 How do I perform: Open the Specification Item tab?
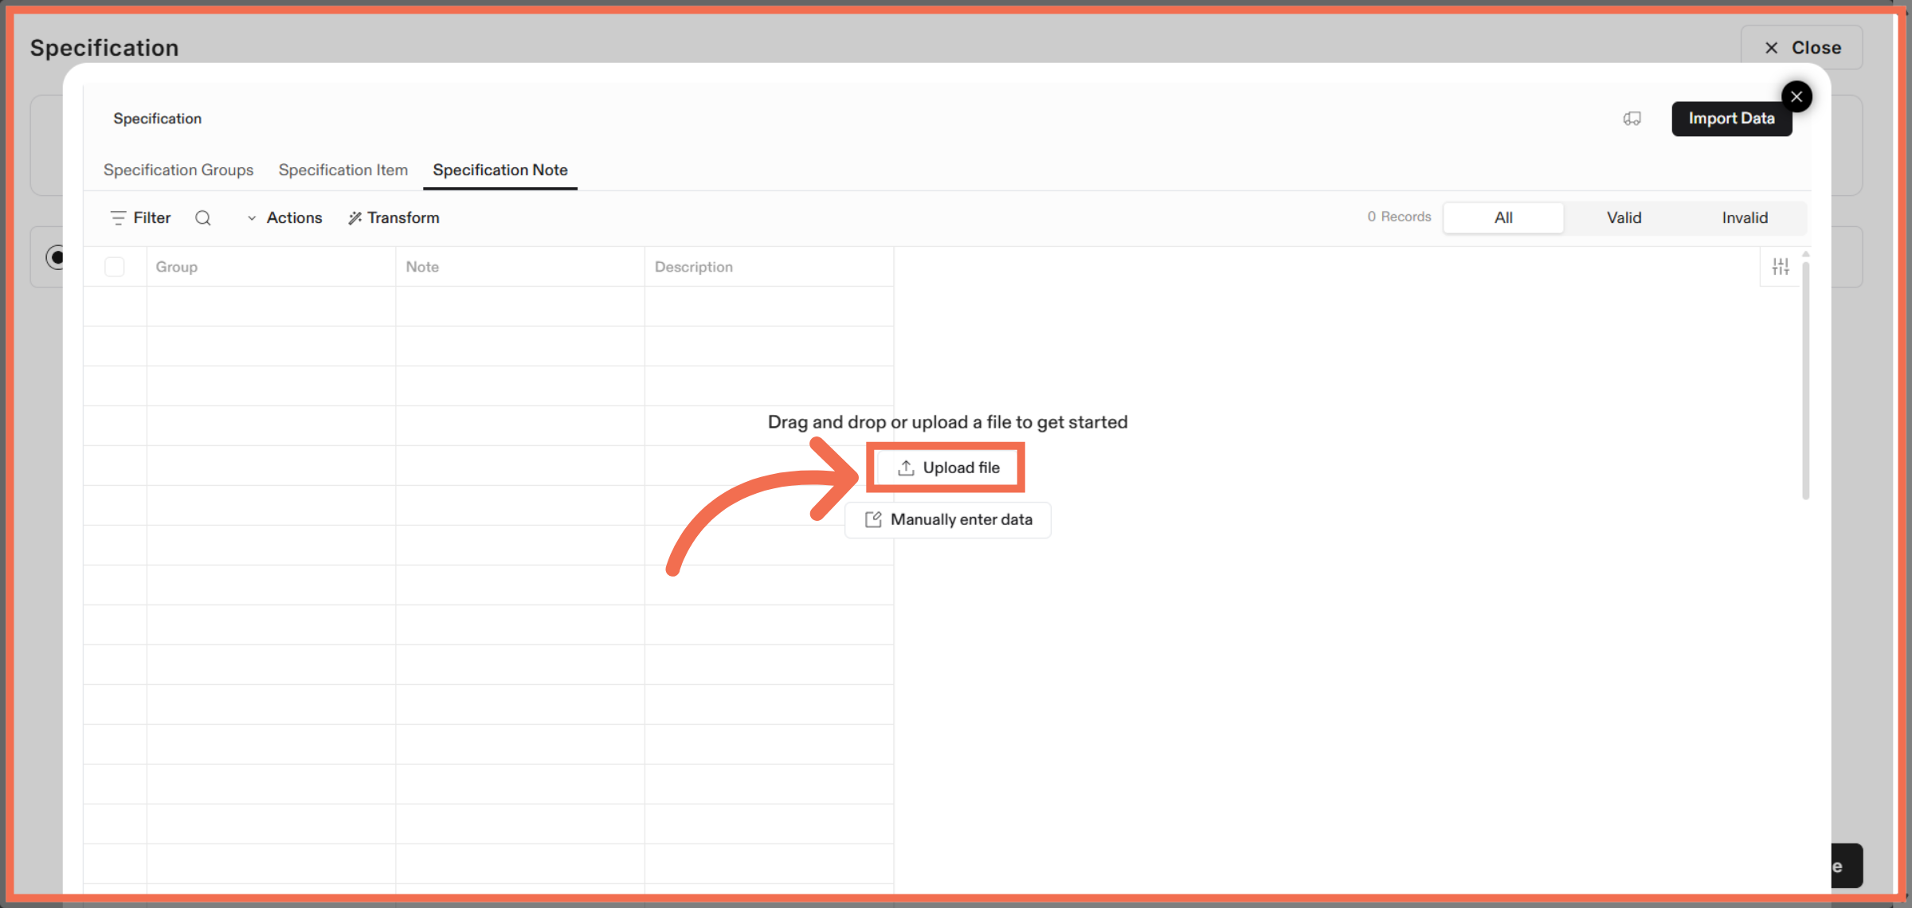[343, 170]
